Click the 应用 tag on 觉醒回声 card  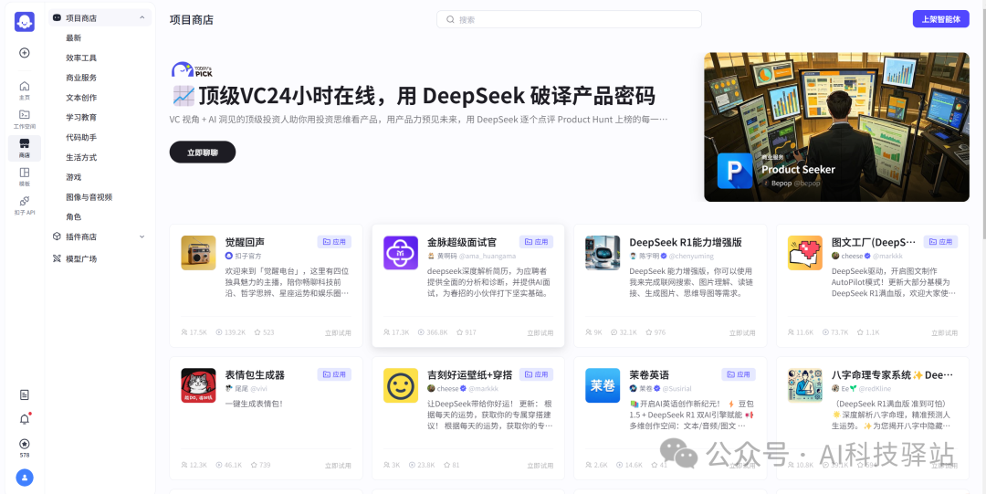334,242
